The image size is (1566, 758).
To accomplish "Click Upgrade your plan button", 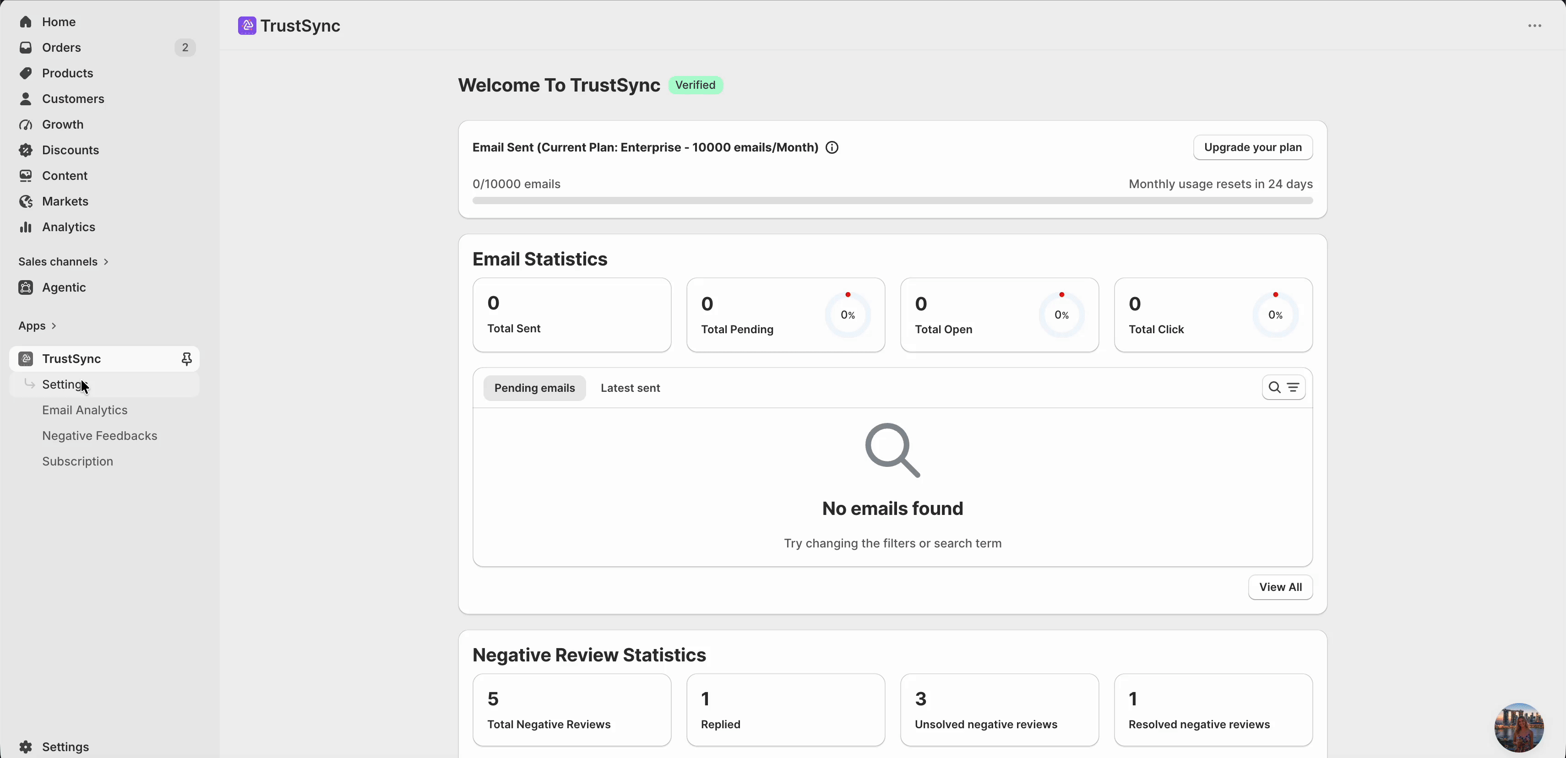I will (x=1252, y=148).
